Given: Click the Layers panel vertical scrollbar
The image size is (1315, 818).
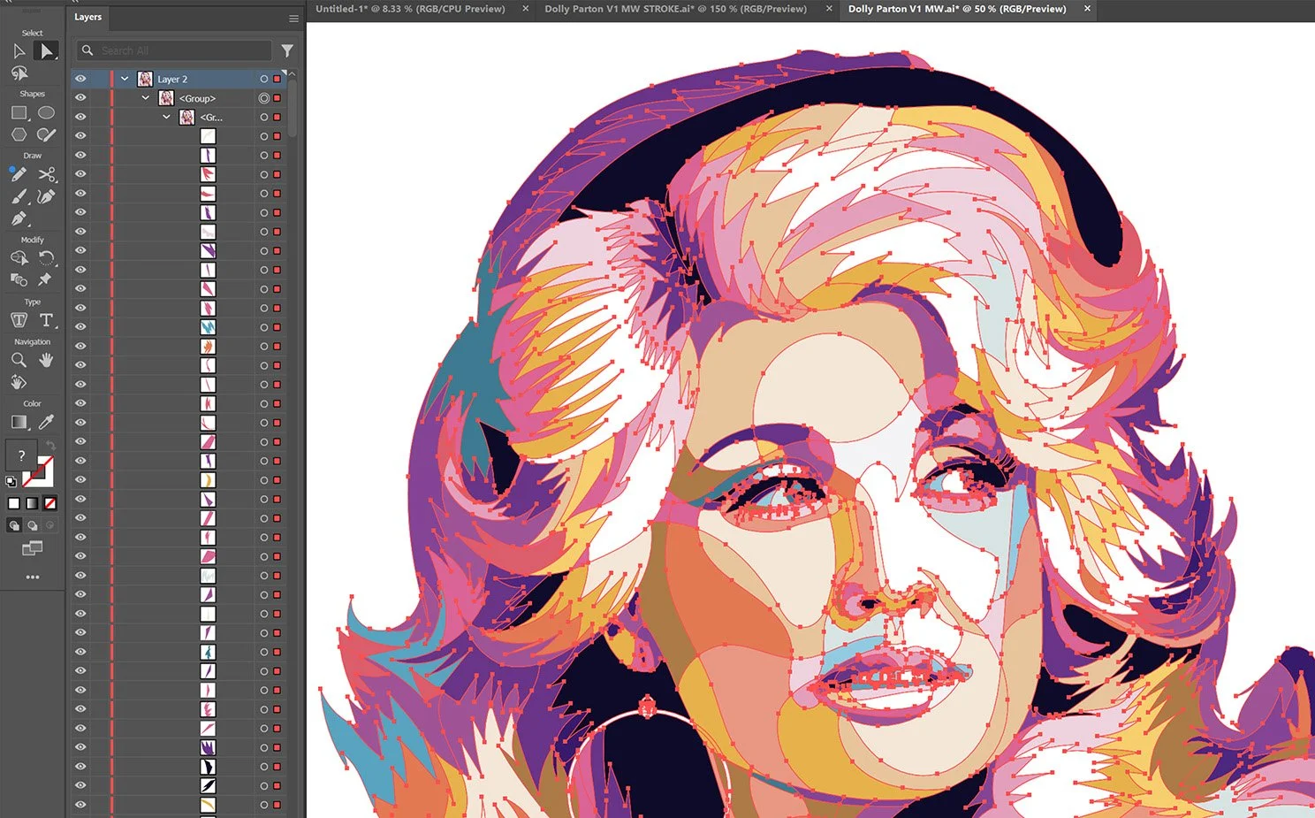Looking at the screenshot, I should pyautogui.click(x=292, y=106).
